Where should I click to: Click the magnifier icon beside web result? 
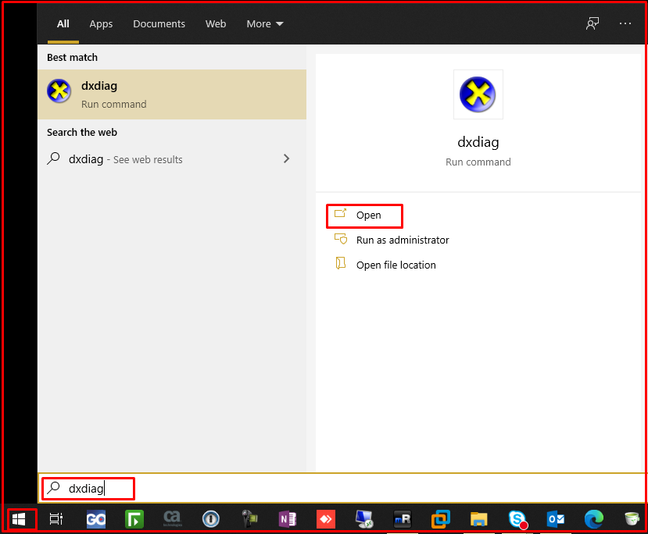tap(53, 158)
